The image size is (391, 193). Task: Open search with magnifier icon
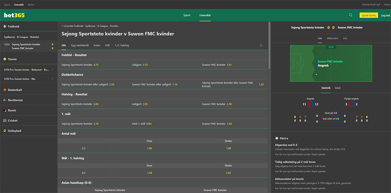[351, 15]
